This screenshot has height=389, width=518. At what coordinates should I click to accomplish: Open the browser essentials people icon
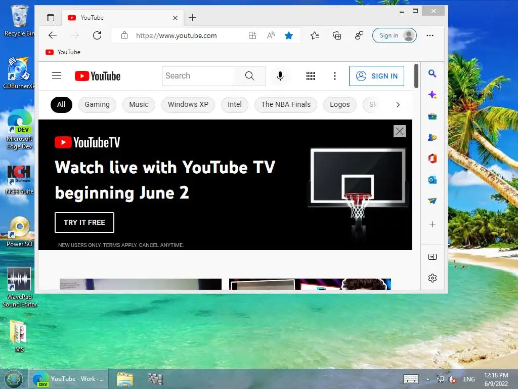tap(359, 35)
